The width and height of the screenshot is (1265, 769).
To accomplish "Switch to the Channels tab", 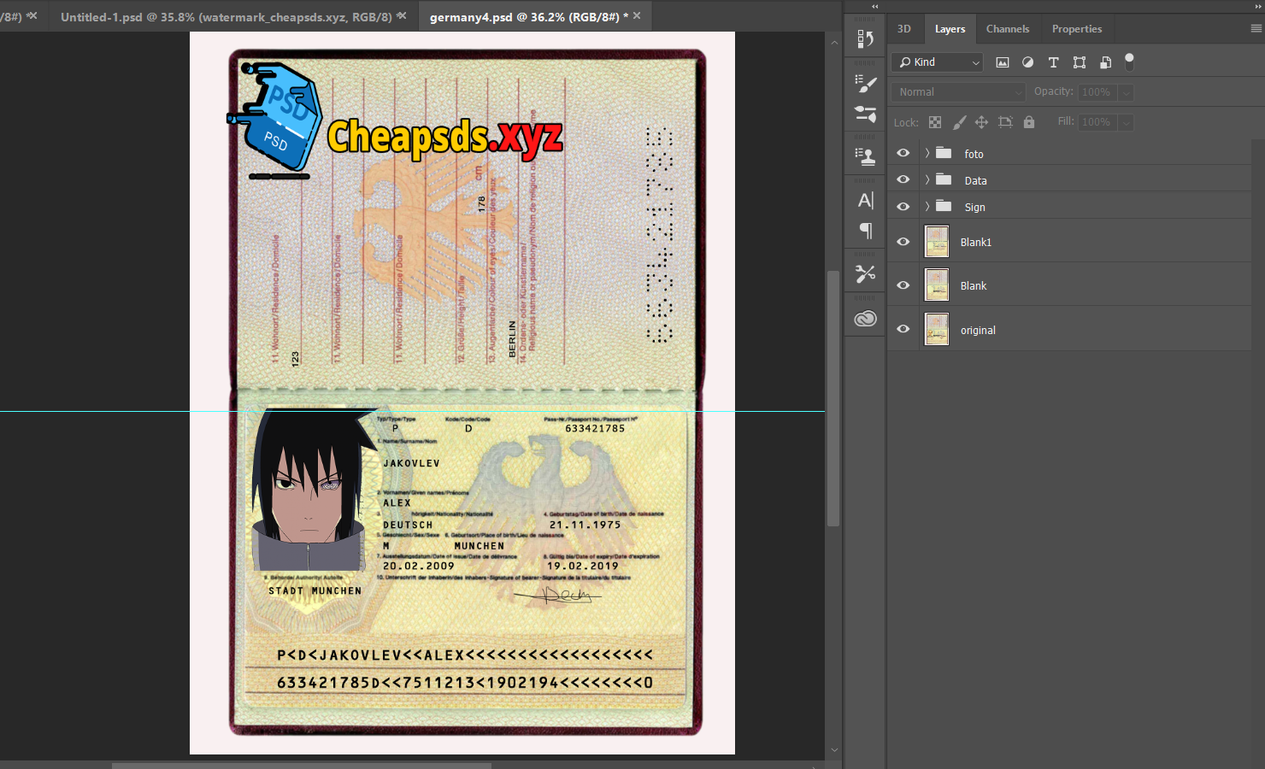I will 1007,29.
